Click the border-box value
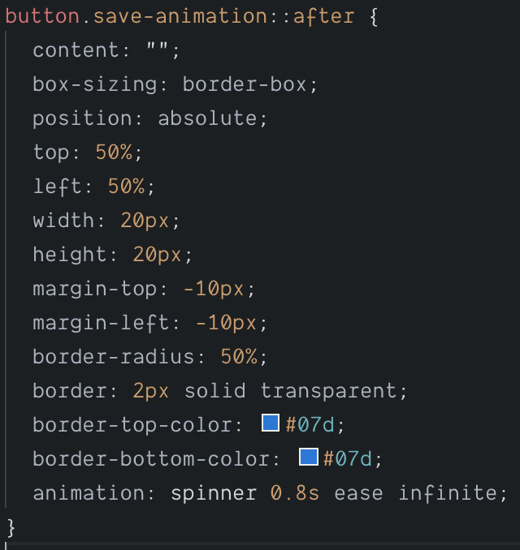Screen dimensions: 520x550 [x=245, y=84]
